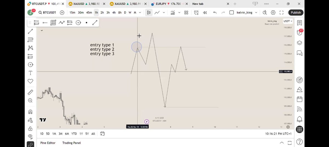Select the Zoom In tool
The height and width of the screenshot is (147, 329).
coord(30,101)
